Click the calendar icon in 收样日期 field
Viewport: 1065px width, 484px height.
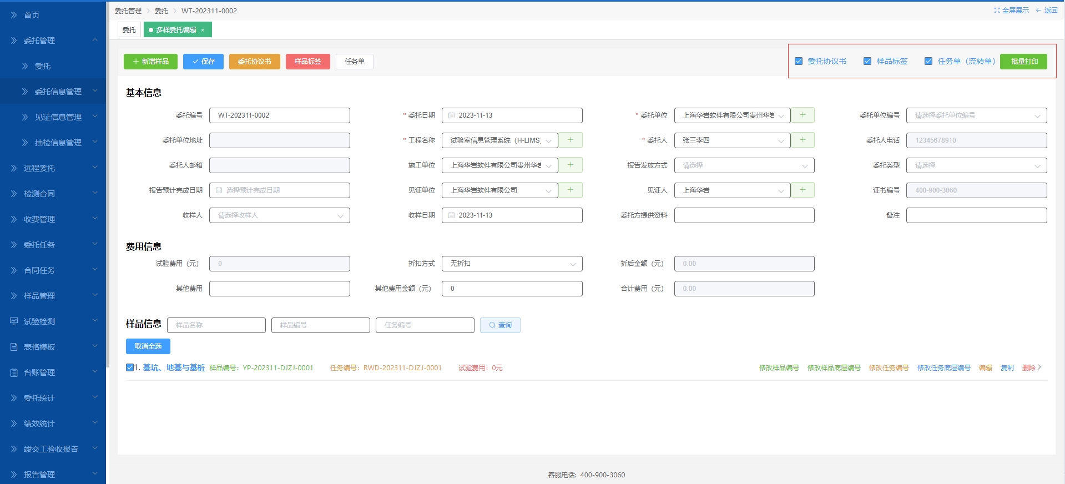click(x=452, y=215)
